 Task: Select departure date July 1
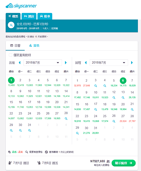pyautogui.click(x=11, y=80)
